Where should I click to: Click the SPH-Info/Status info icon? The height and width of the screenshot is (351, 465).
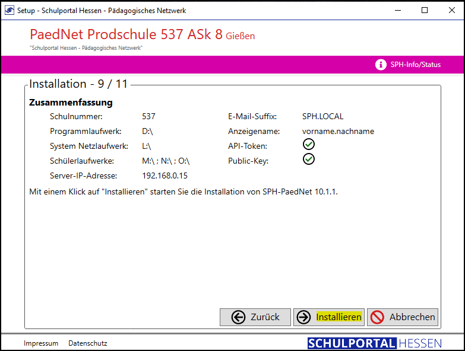pyautogui.click(x=381, y=65)
